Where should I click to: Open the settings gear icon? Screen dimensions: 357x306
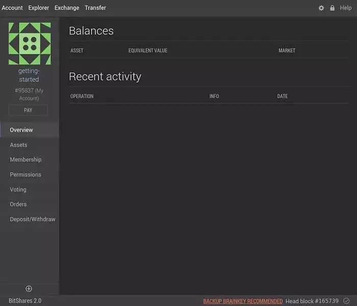321,8
